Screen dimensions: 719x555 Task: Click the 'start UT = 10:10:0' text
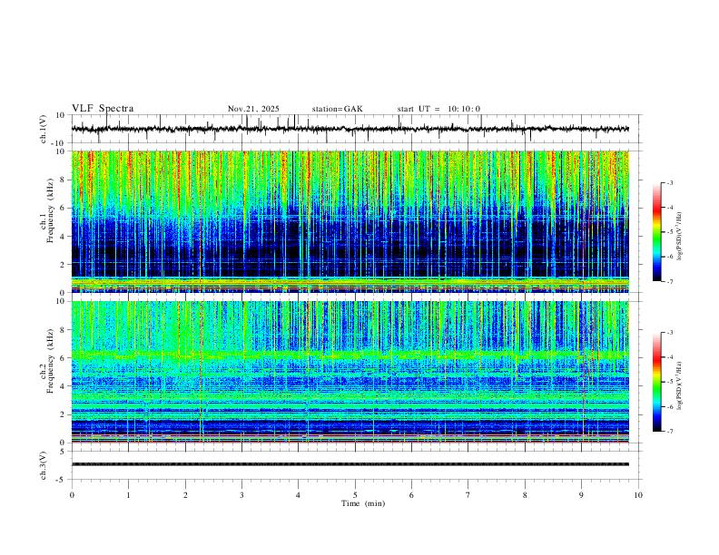click(x=438, y=109)
